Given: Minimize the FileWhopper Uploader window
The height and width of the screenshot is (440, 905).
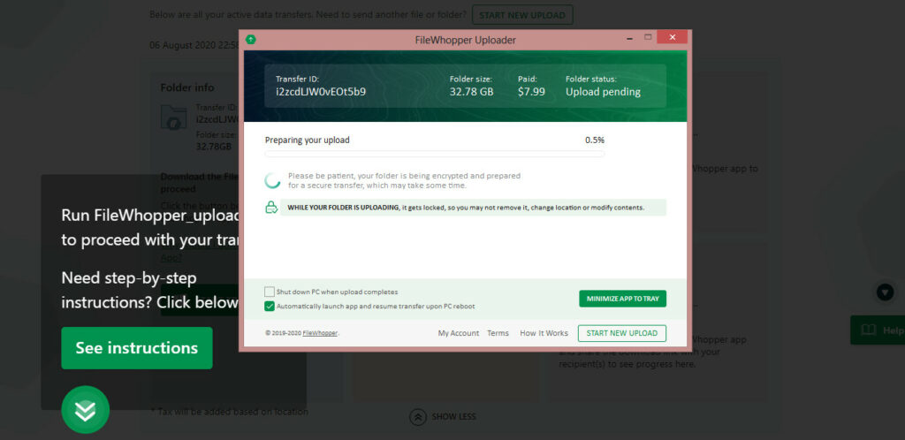Looking at the screenshot, I should click(x=629, y=37).
